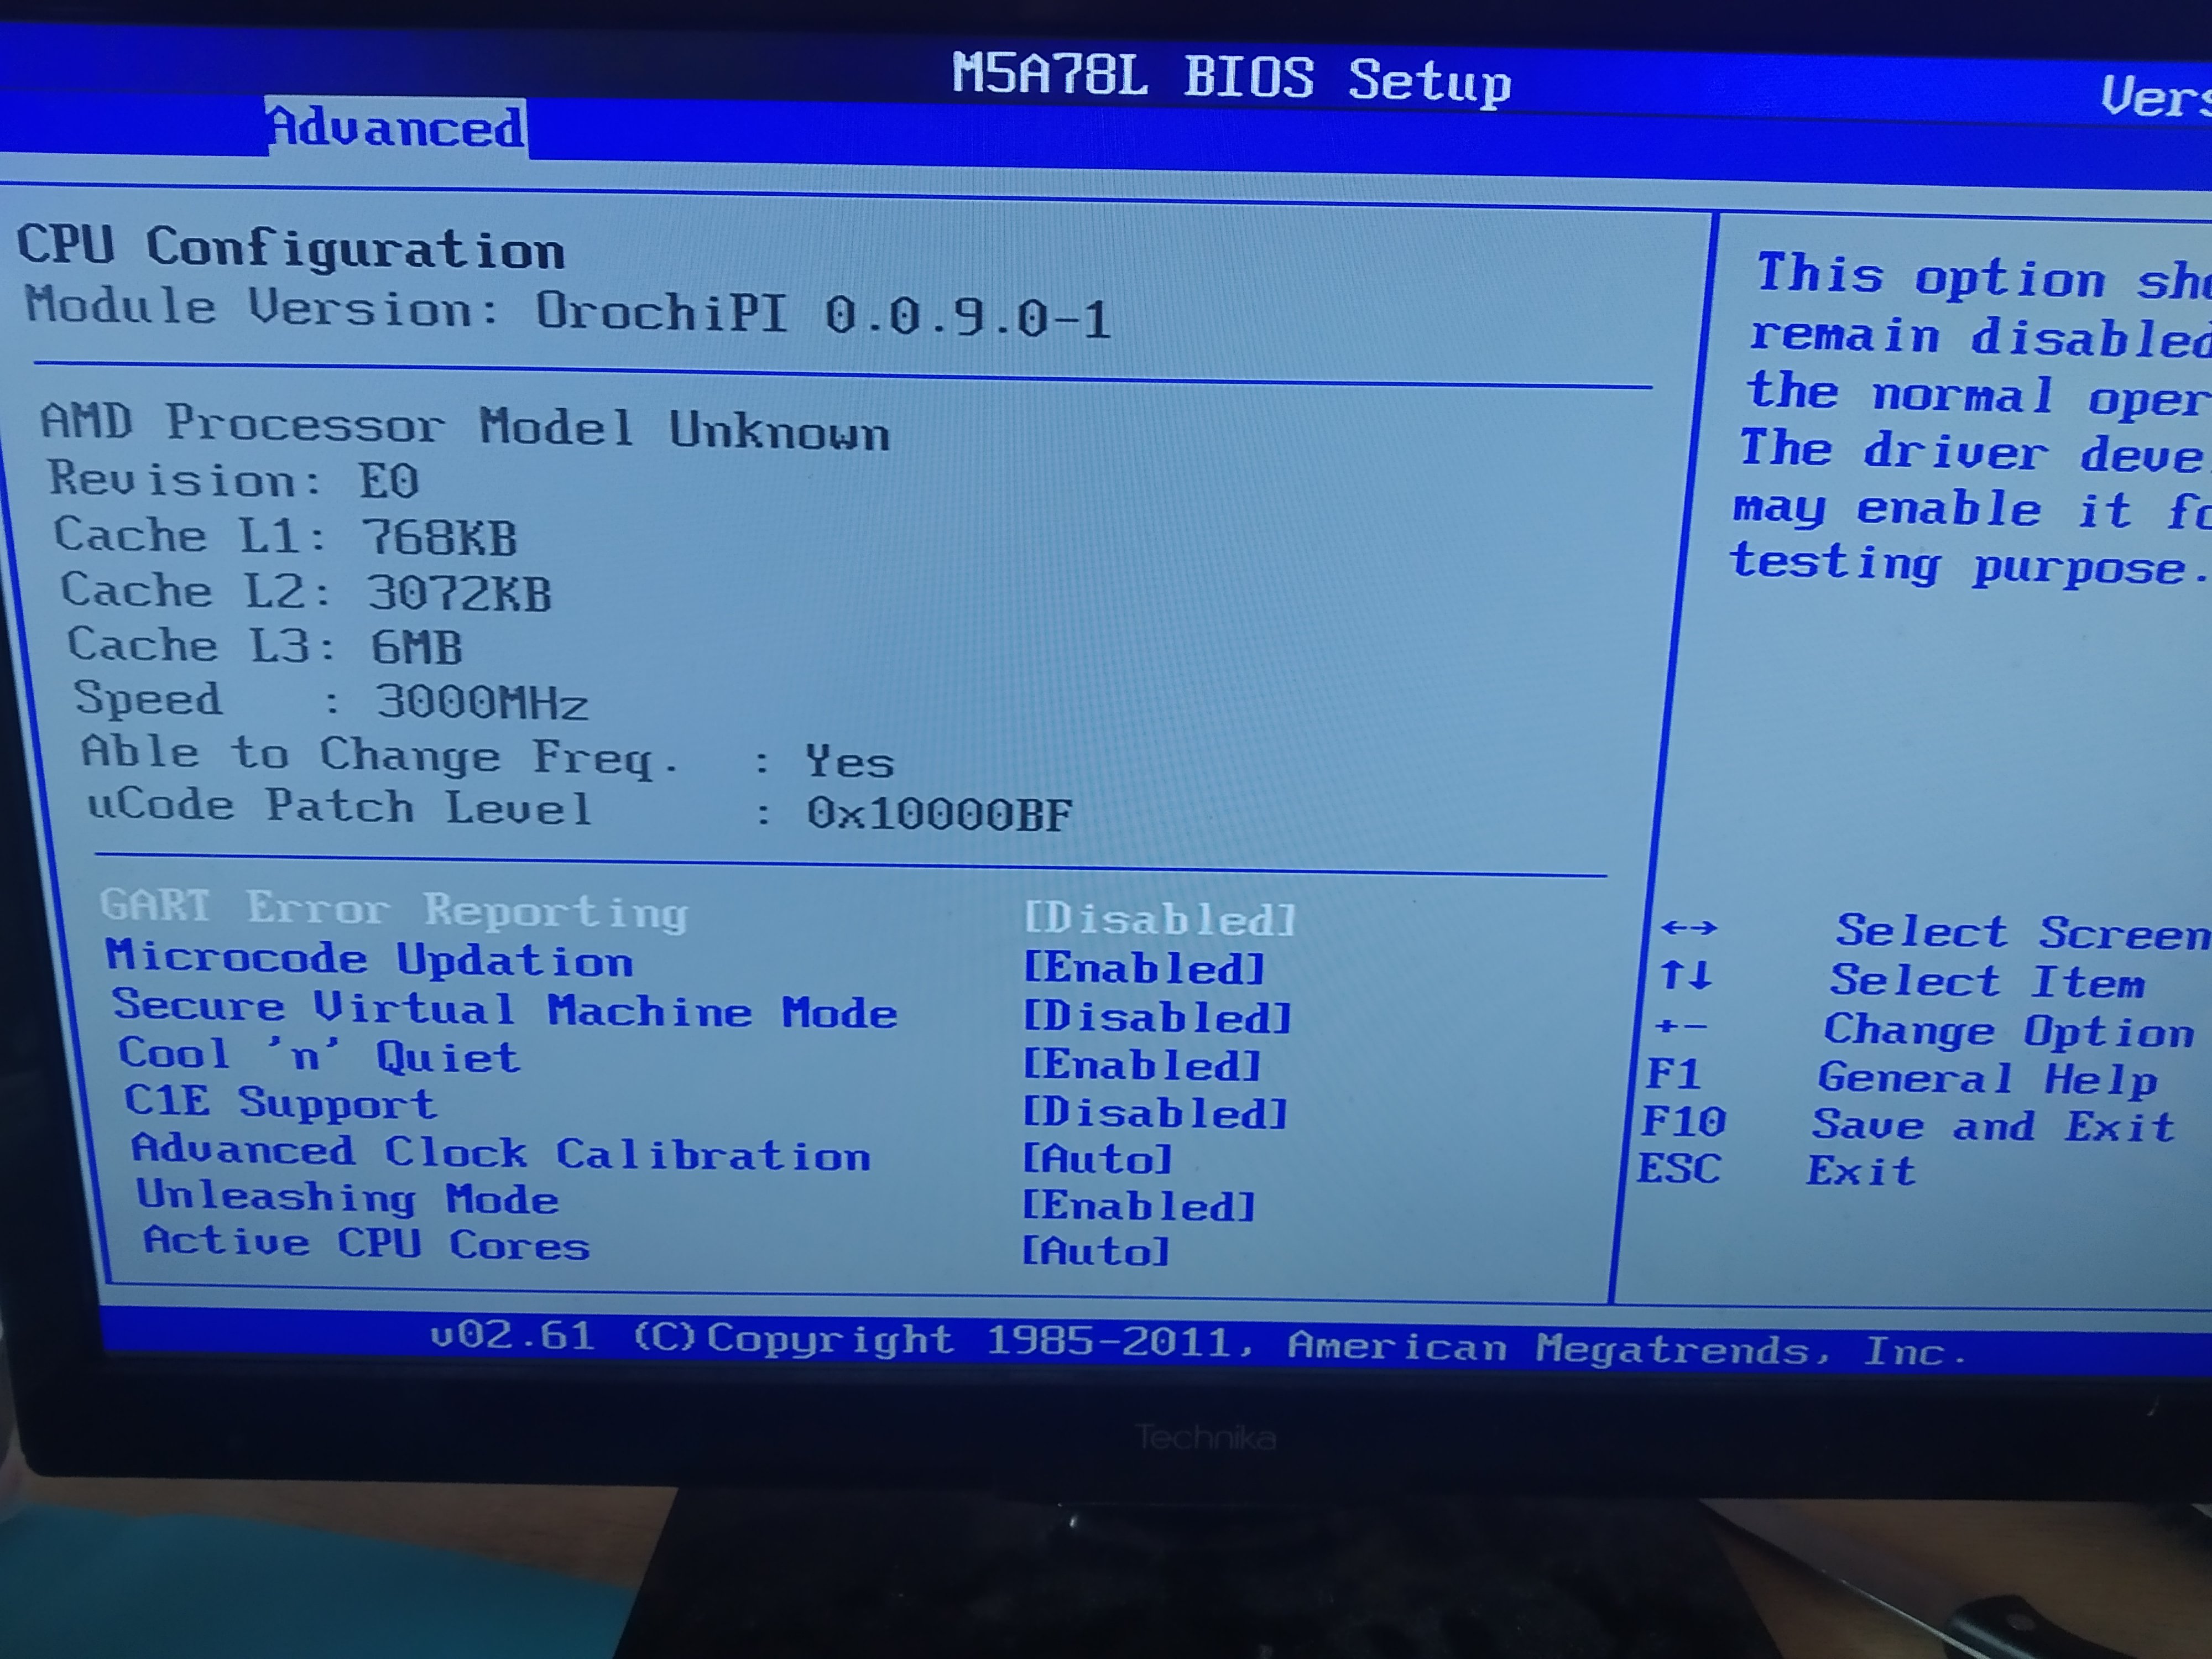
Task: Click the M5A78L BIOS Setup title
Action: click(x=1231, y=78)
